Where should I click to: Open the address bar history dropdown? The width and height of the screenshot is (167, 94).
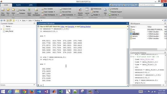tap(163, 20)
